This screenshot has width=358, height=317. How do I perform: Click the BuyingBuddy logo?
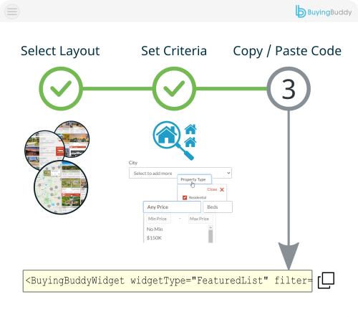click(324, 11)
